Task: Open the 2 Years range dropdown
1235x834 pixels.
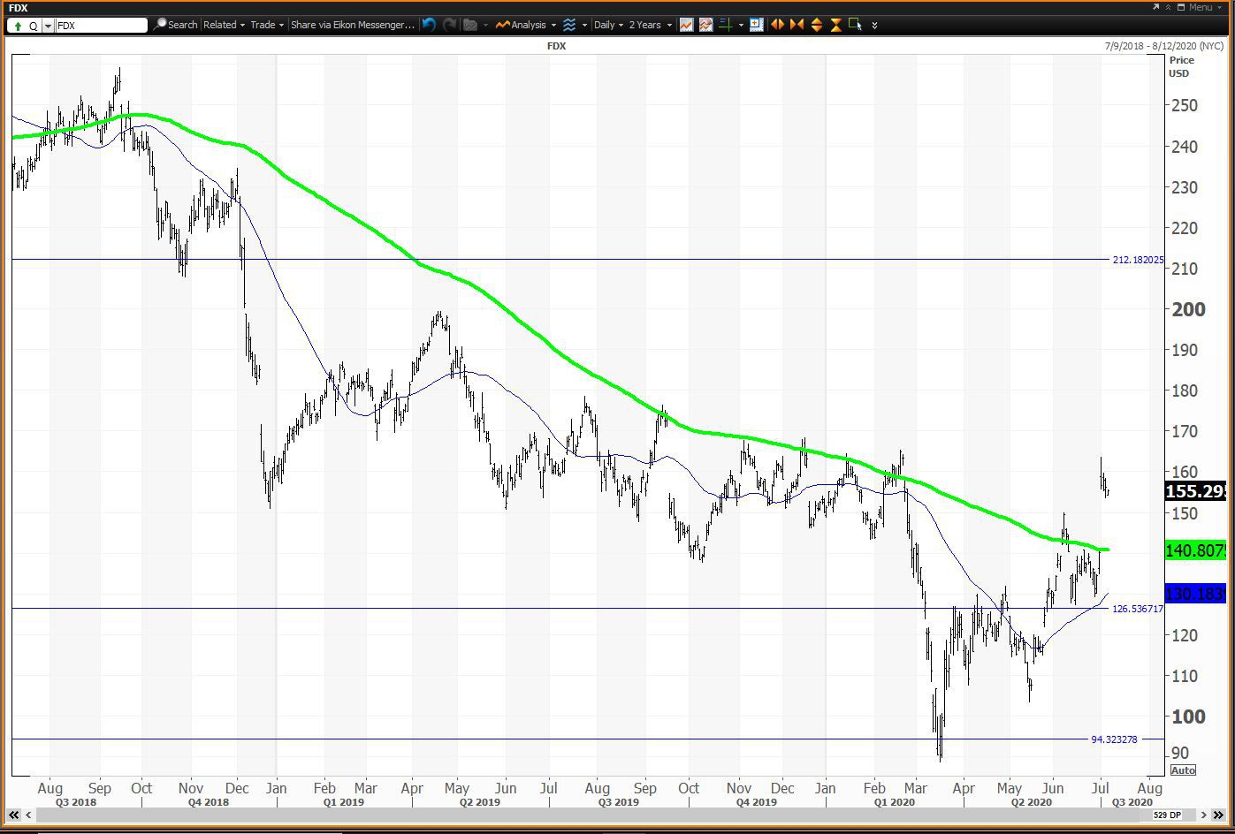Action: coord(650,25)
